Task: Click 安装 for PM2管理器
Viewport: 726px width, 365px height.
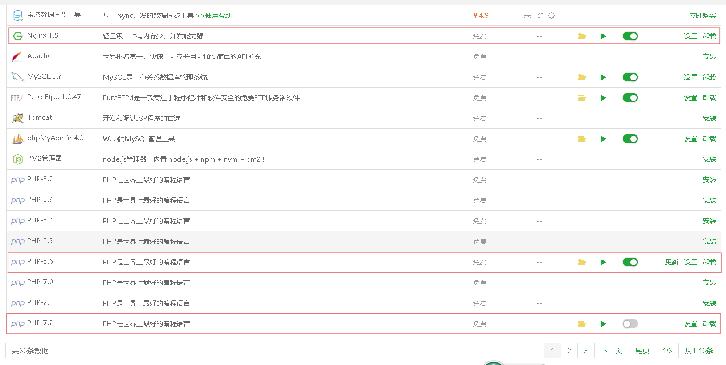Action: 709,159
